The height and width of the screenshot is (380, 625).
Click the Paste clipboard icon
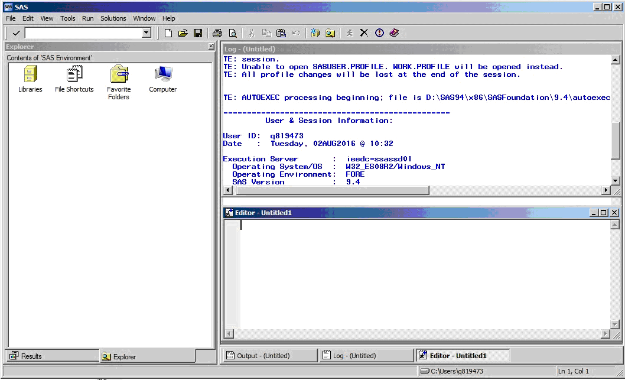pos(281,33)
